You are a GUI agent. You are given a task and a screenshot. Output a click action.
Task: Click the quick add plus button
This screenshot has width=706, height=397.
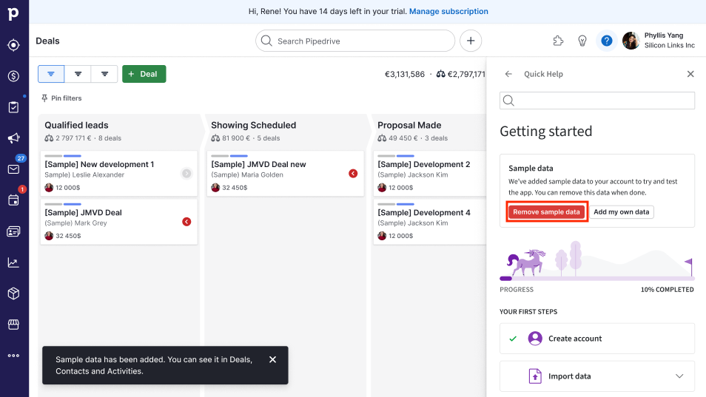[x=471, y=41]
